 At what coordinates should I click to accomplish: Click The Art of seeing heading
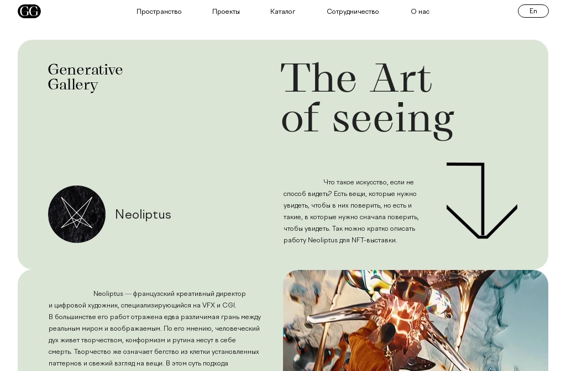[x=368, y=100]
